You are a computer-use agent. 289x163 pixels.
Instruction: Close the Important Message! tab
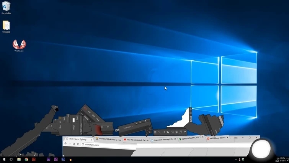[175, 139]
